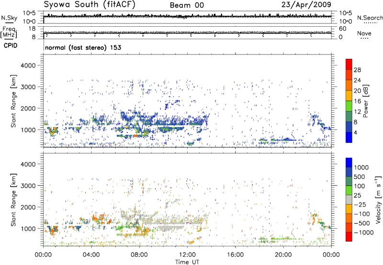The width and height of the screenshot is (383, 265).
Task: Click the '28' power scale value
Action: (x=357, y=70)
